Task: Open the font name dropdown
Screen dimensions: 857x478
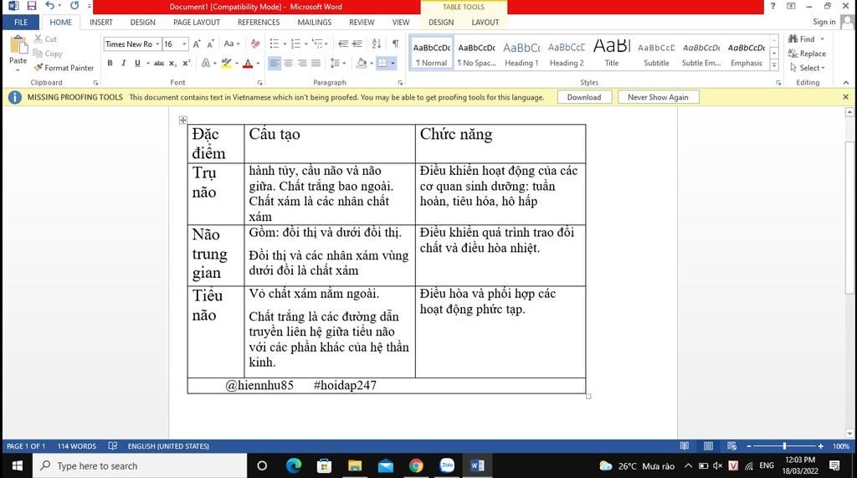Action: pos(157,44)
